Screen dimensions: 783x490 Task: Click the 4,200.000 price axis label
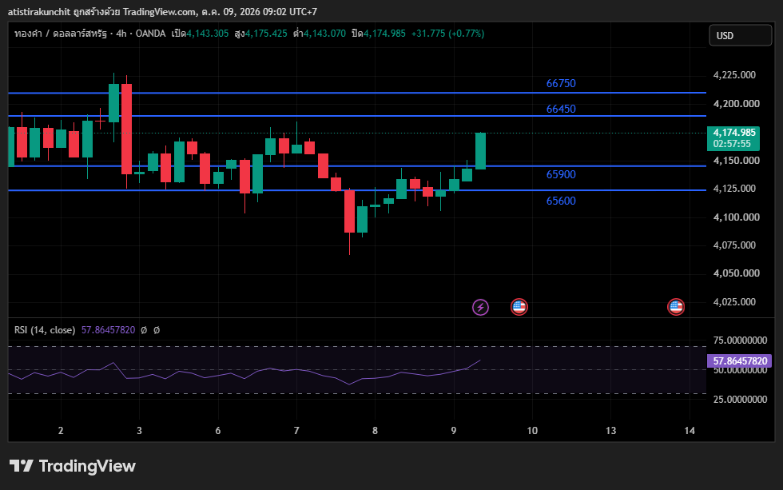[736, 103]
